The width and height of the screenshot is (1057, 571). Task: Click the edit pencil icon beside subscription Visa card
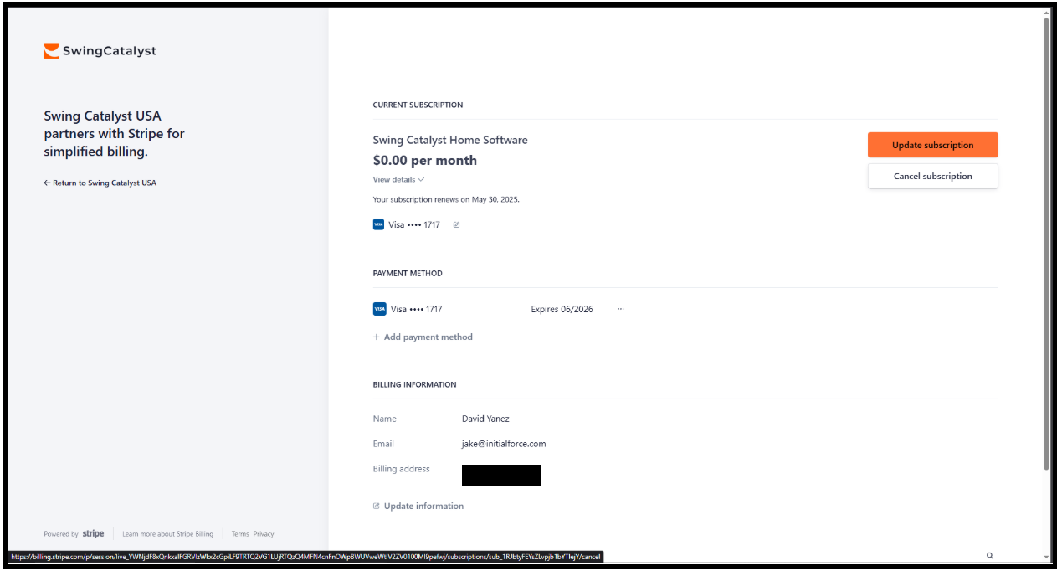point(456,224)
